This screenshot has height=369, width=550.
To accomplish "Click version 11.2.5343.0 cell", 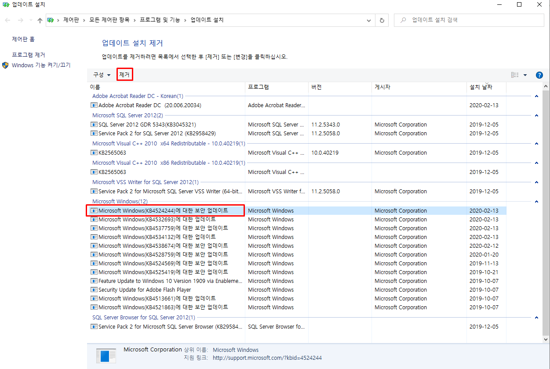I will click(x=325, y=125).
